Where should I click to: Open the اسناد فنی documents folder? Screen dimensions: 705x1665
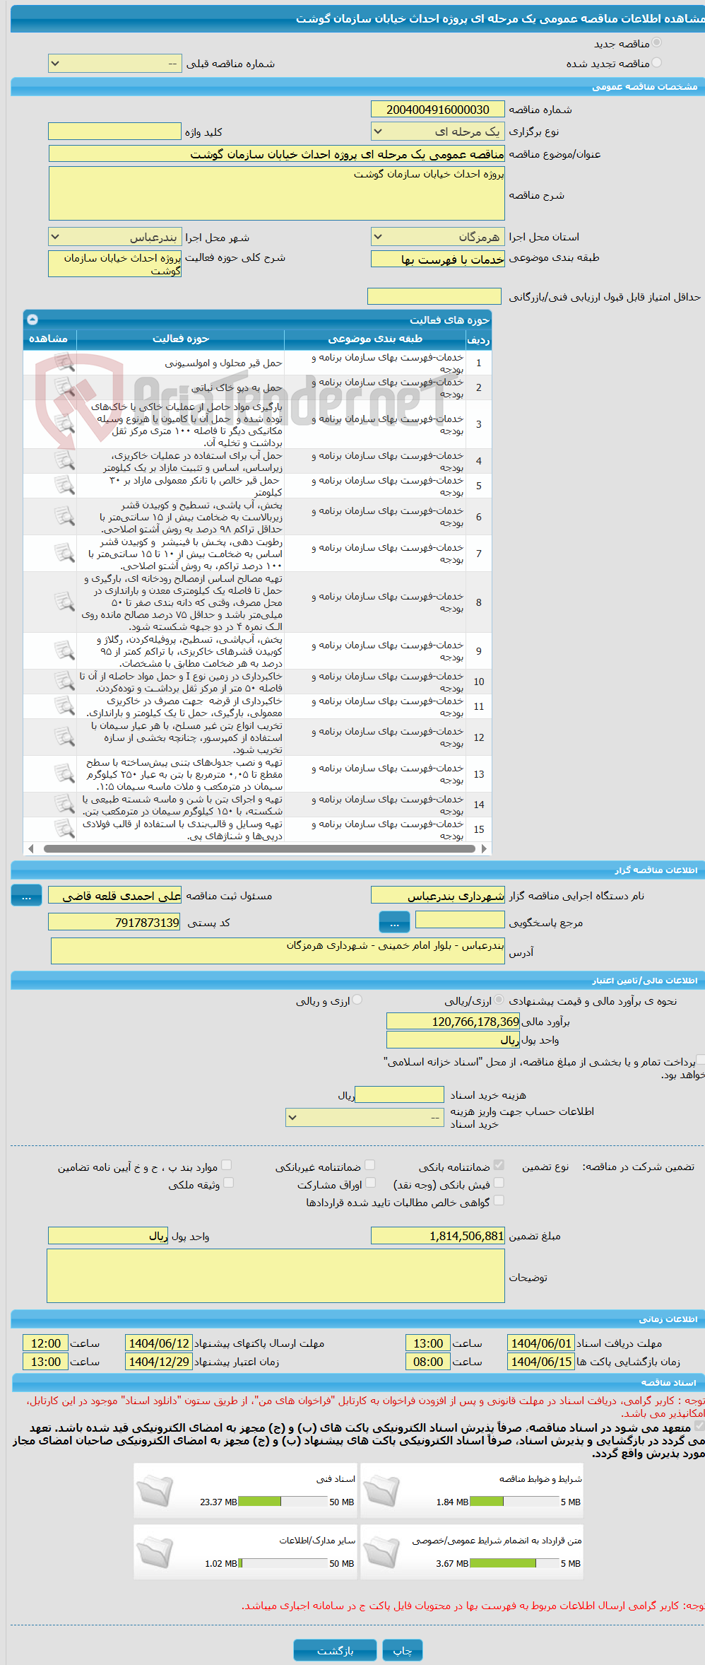155,1491
